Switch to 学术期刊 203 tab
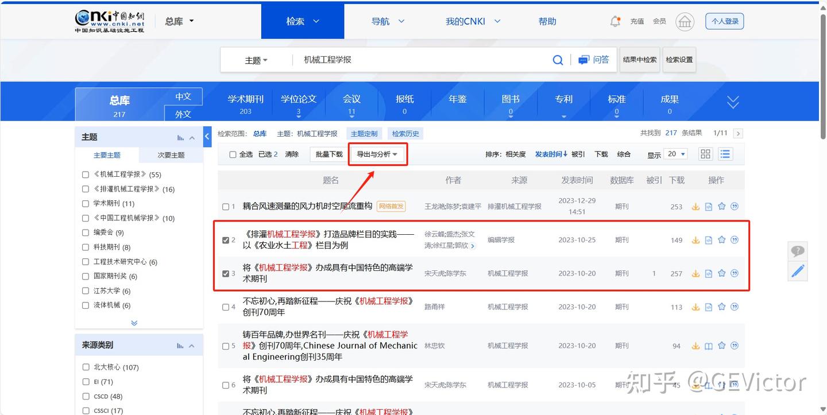 [245, 104]
